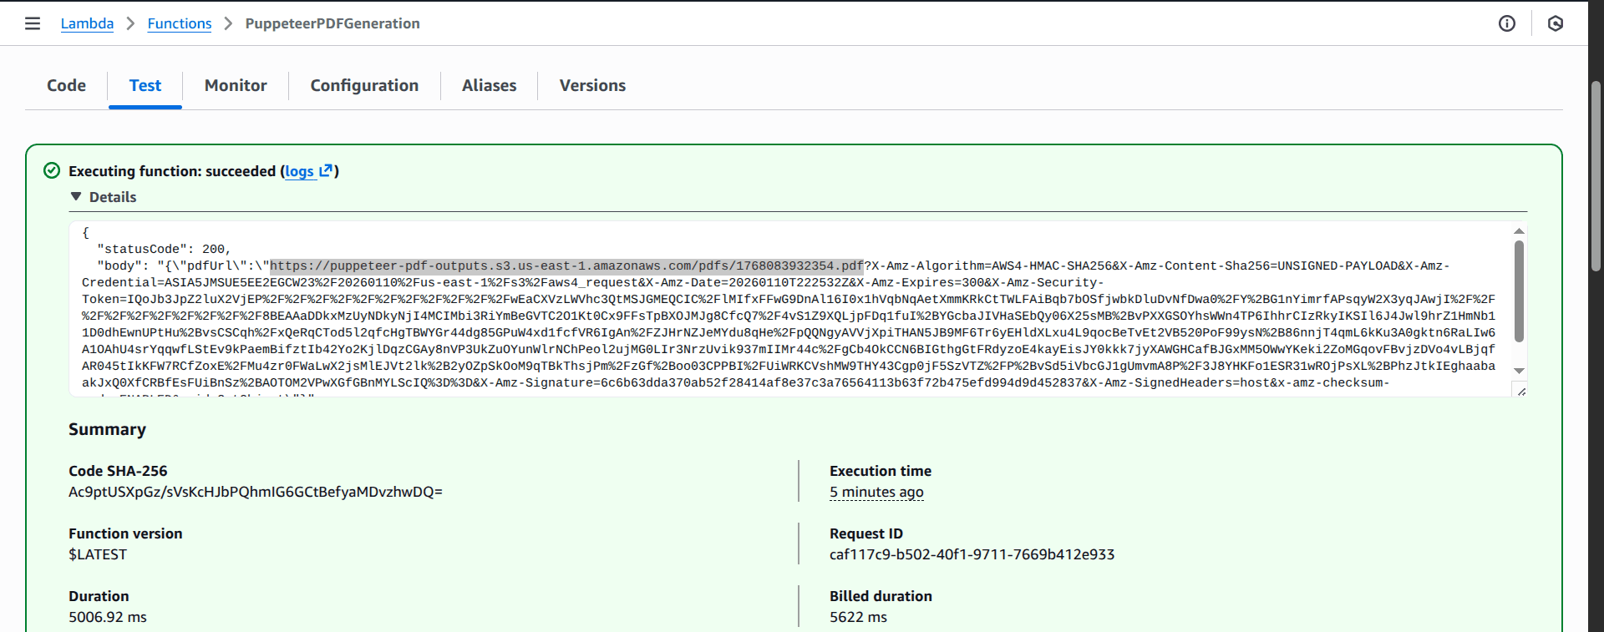Click 'Executing function: succeeded' text

pos(172,171)
